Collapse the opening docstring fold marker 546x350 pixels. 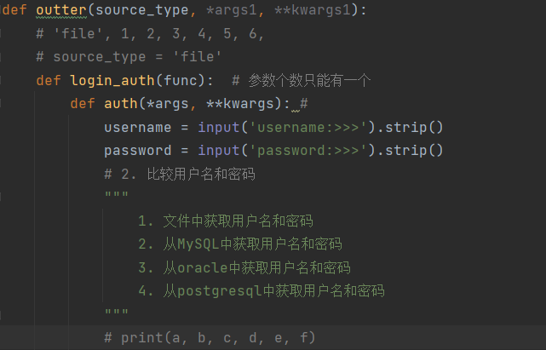click(x=3, y=198)
